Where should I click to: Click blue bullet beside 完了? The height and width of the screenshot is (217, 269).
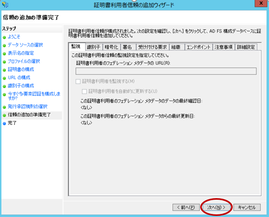click(x=4, y=124)
